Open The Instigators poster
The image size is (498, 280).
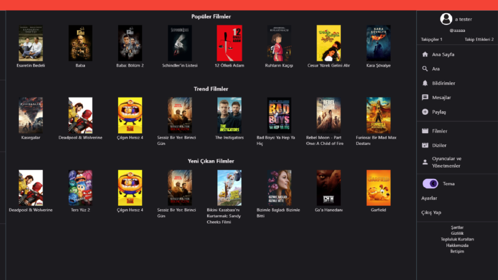[229, 116]
